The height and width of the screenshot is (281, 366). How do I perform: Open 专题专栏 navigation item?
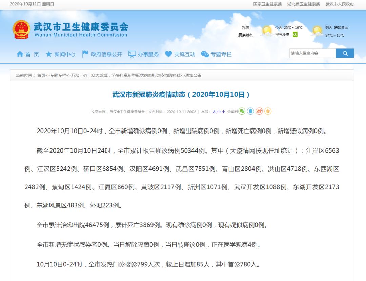tap(221, 54)
